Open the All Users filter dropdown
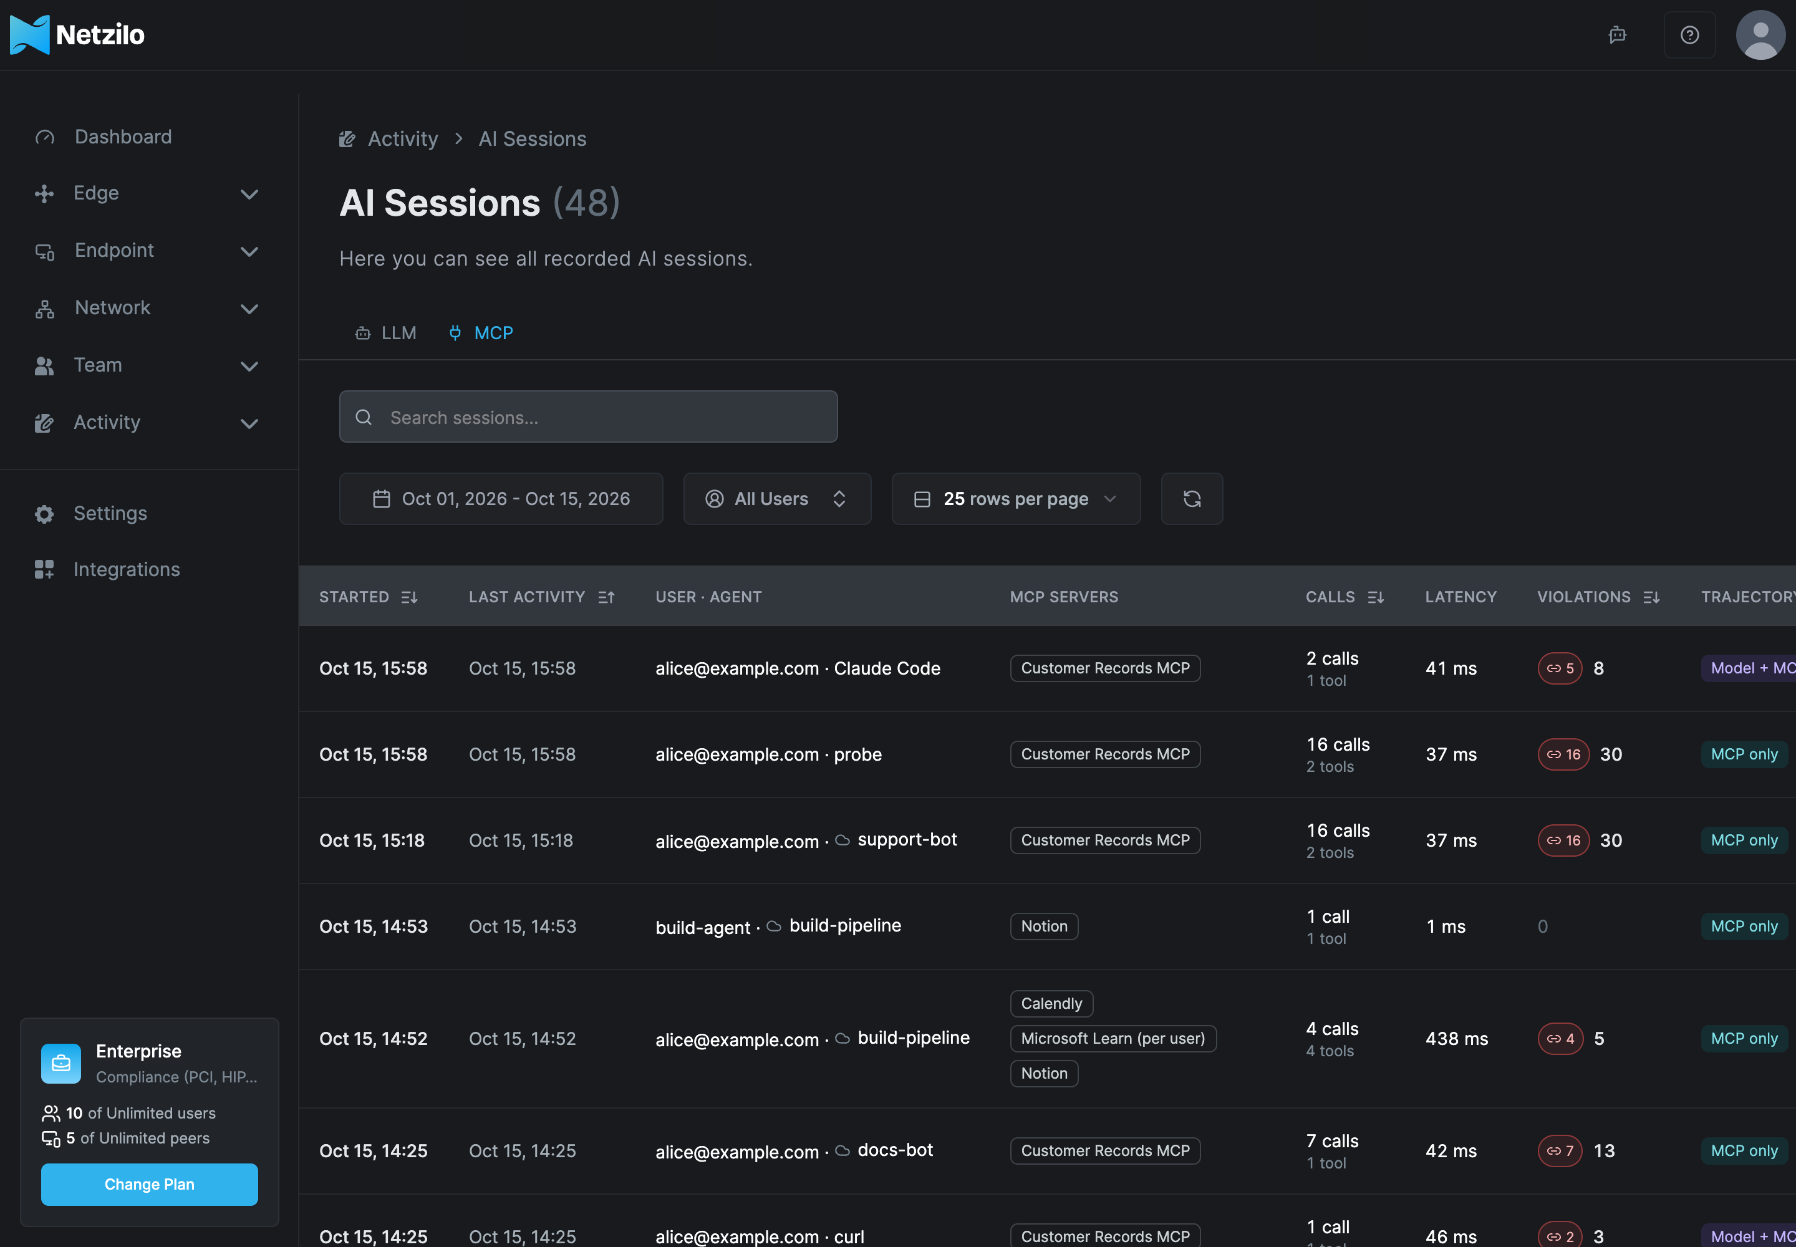 pyautogui.click(x=777, y=498)
